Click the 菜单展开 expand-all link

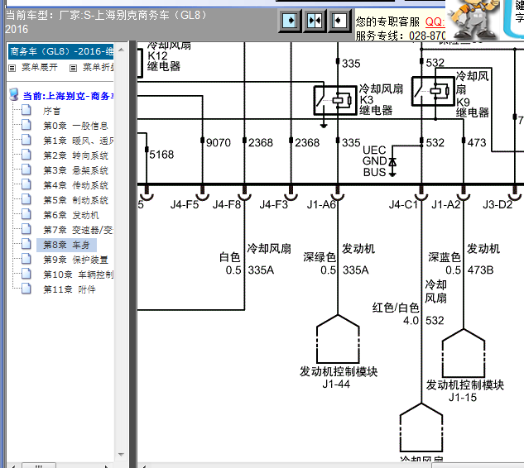coord(40,68)
